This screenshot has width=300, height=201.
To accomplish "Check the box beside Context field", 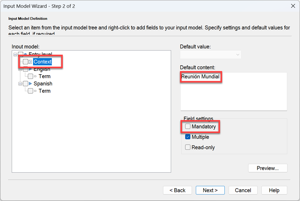I will pyautogui.click(x=25, y=62).
